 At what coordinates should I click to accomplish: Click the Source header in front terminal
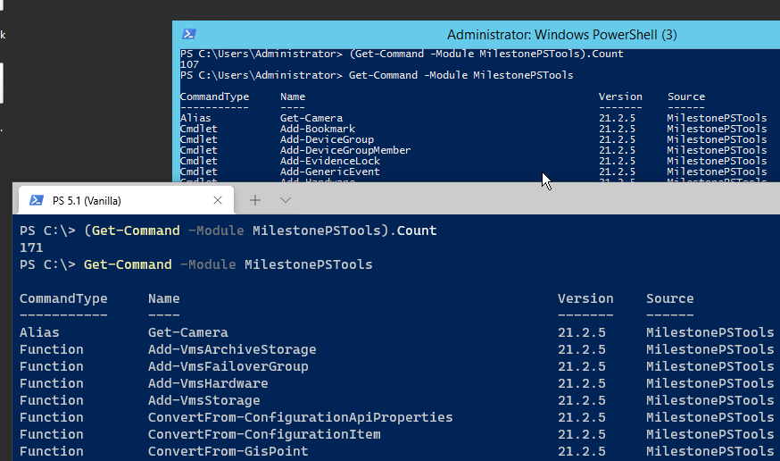(x=669, y=298)
